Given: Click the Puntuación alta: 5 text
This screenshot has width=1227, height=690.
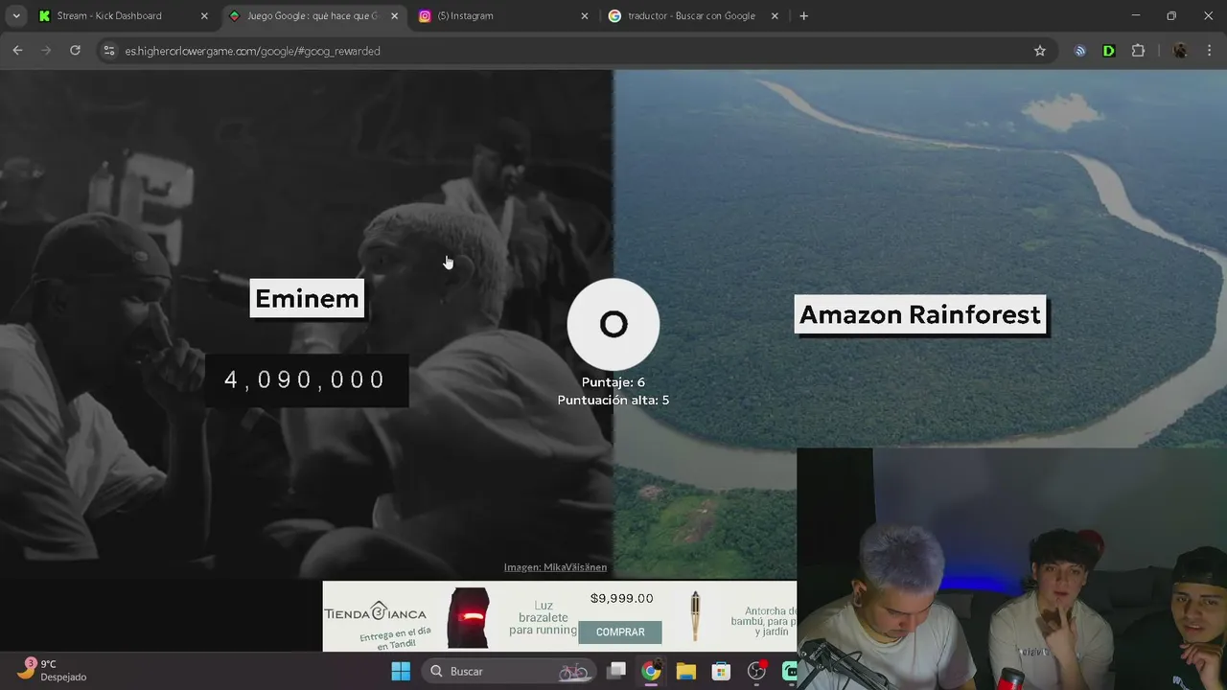Looking at the screenshot, I should click(613, 400).
